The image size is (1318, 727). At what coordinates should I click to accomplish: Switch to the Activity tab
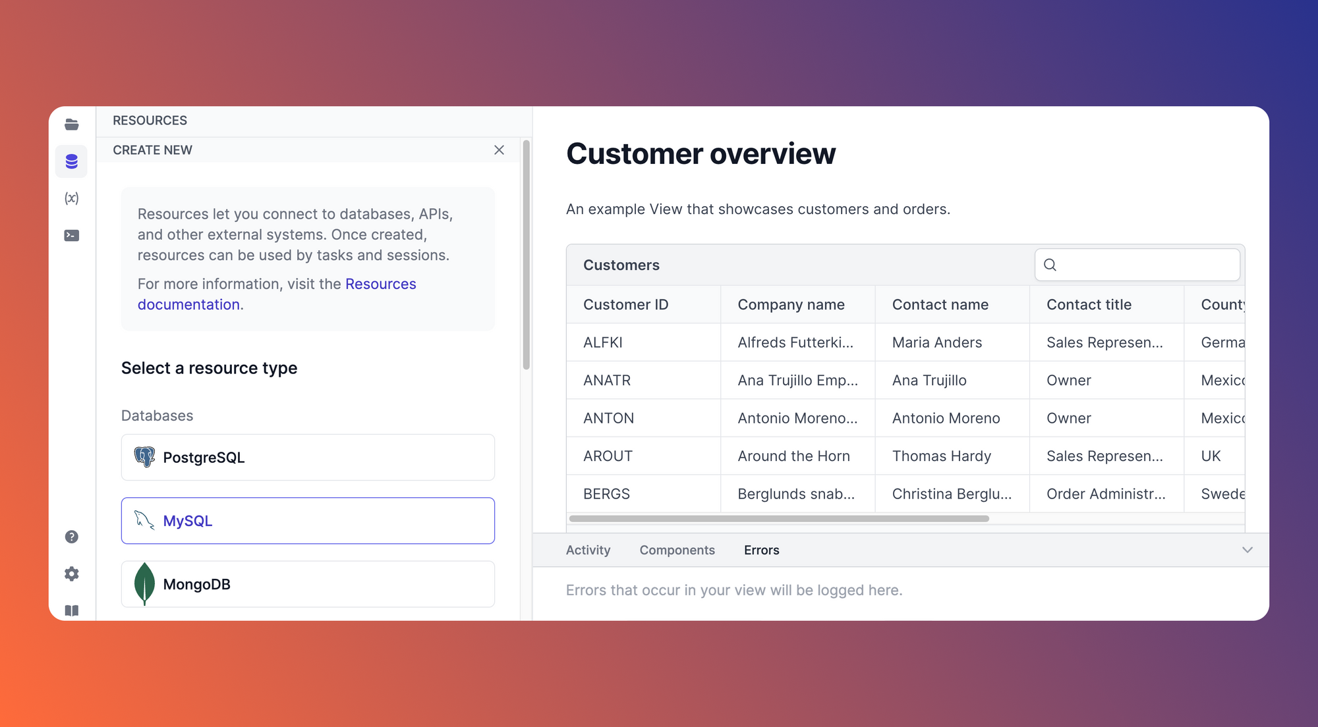[588, 550]
